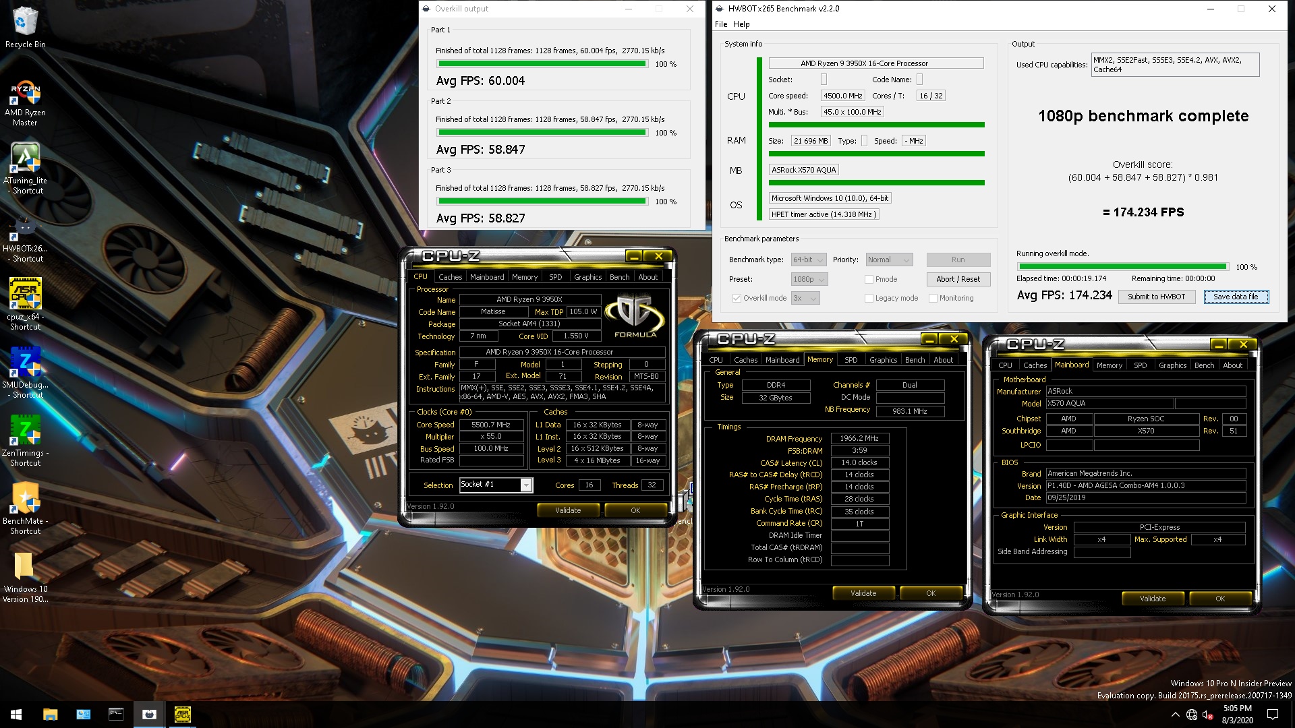The height and width of the screenshot is (728, 1295).
Task: Click the Used CPU capabilities text box
Action: (1175, 65)
